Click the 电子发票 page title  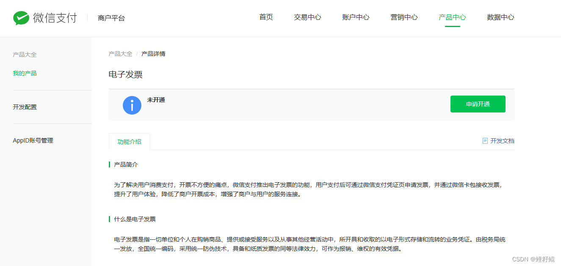pos(126,74)
